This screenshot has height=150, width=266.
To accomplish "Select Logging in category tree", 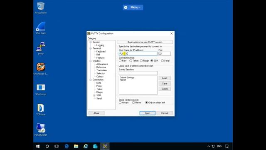I will [100, 45].
